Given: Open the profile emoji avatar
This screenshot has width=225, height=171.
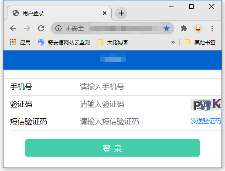Looking at the screenshot, I should (x=198, y=28).
